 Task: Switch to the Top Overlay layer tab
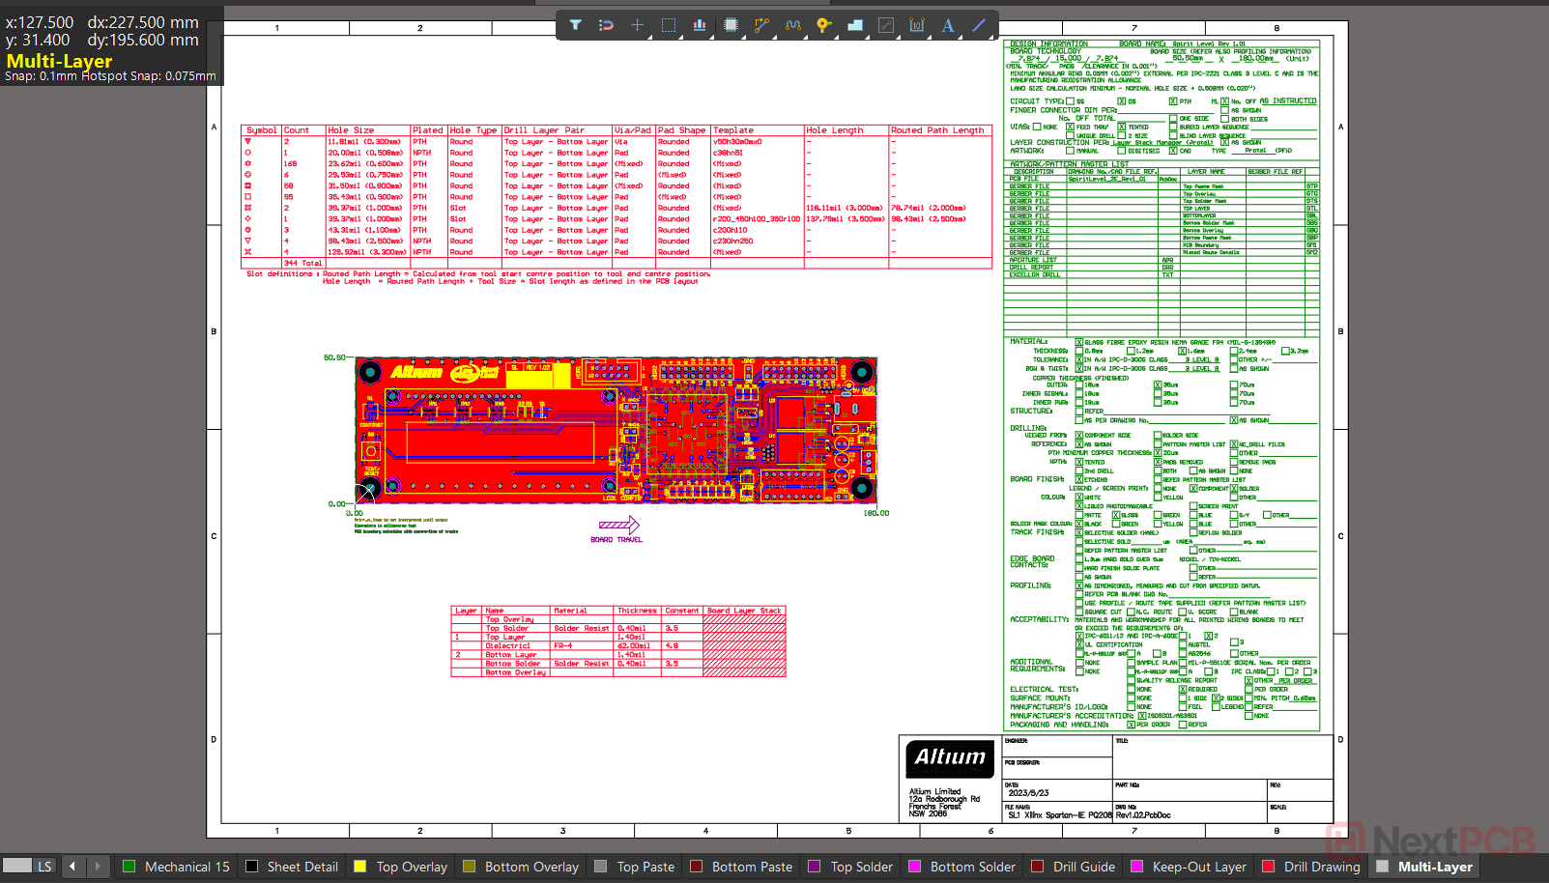(x=412, y=867)
